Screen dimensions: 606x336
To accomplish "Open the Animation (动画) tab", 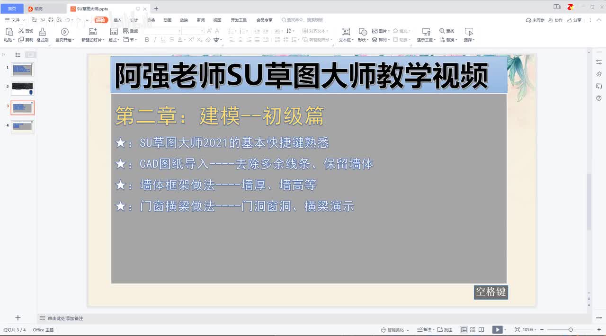I will click(x=167, y=20).
